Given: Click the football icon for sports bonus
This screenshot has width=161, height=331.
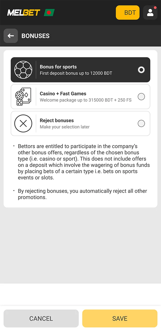Looking at the screenshot, I should coord(23,70).
